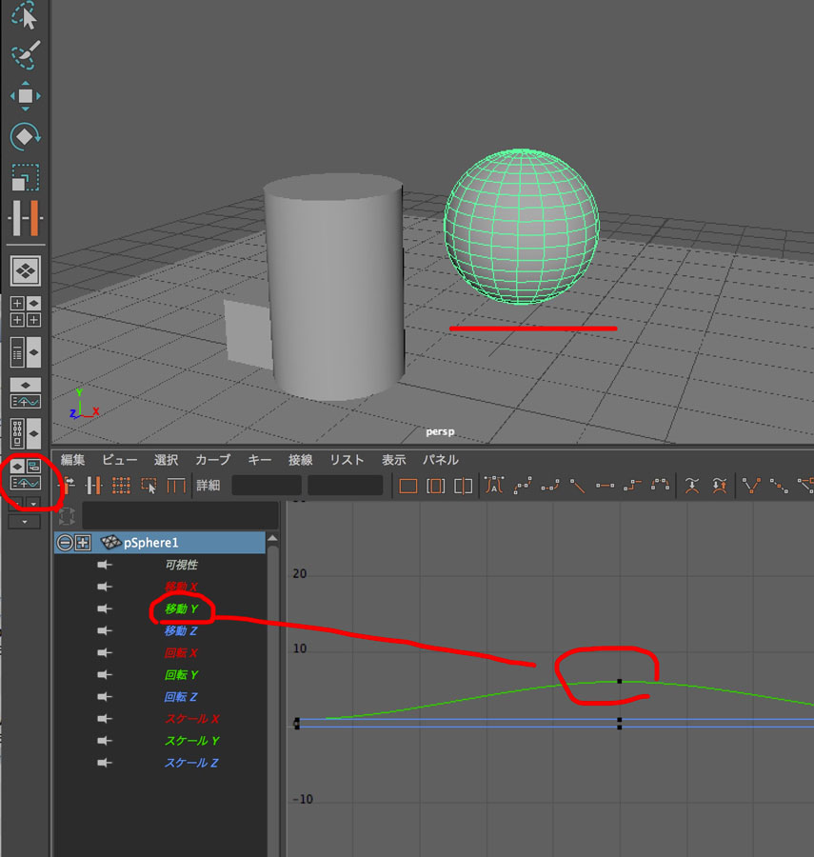Select the 移動 Z channel
The width and height of the screenshot is (814, 857).
click(x=181, y=630)
